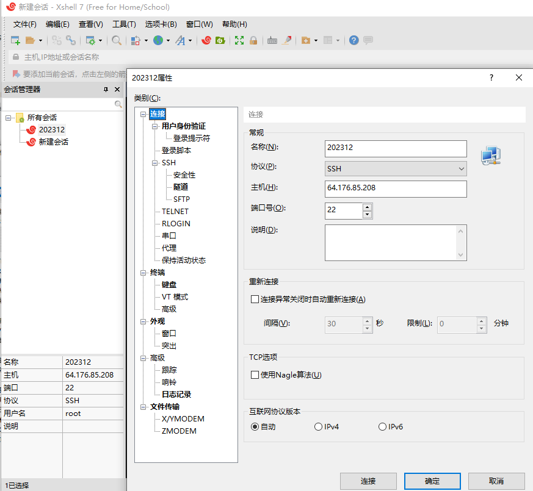
Task: Select the 202312 session in Session Manager
Action: point(52,130)
